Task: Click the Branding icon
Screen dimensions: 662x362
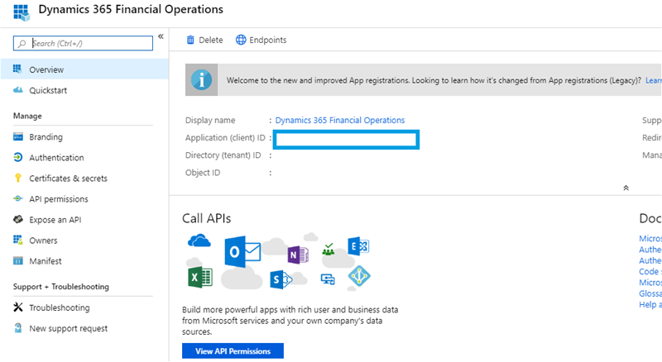Action: [x=18, y=137]
